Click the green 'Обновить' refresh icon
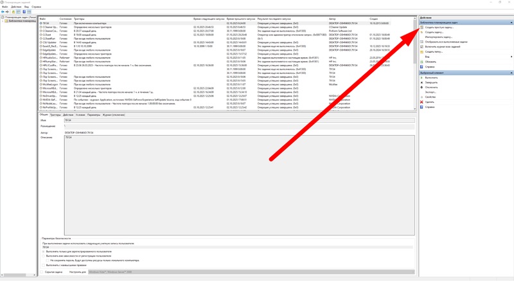The image size is (514, 281). click(421, 61)
